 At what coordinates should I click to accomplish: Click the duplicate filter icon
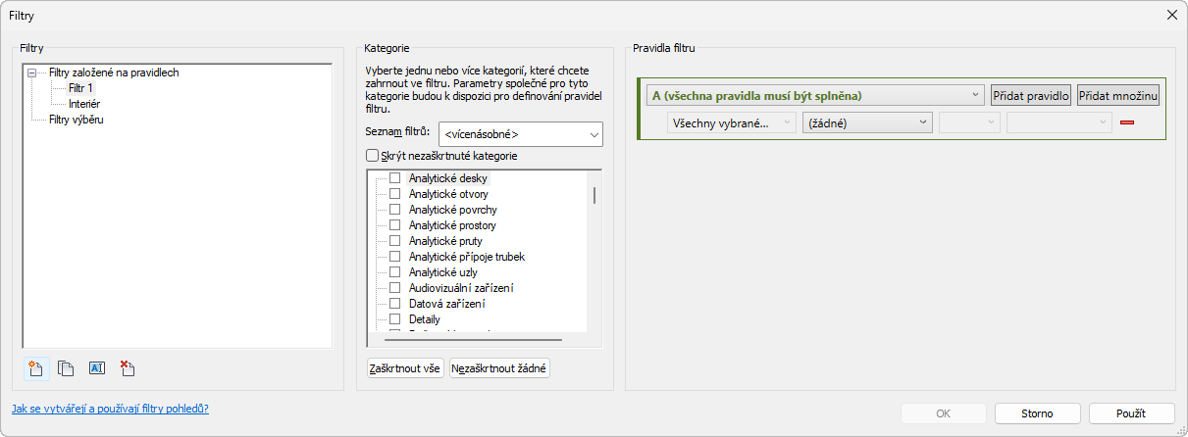[x=67, y=368]
